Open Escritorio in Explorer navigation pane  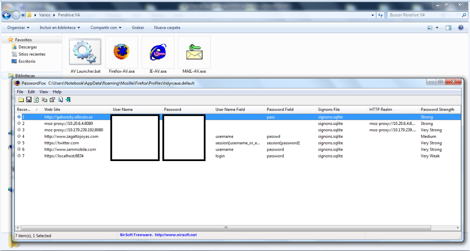[27, 61]
